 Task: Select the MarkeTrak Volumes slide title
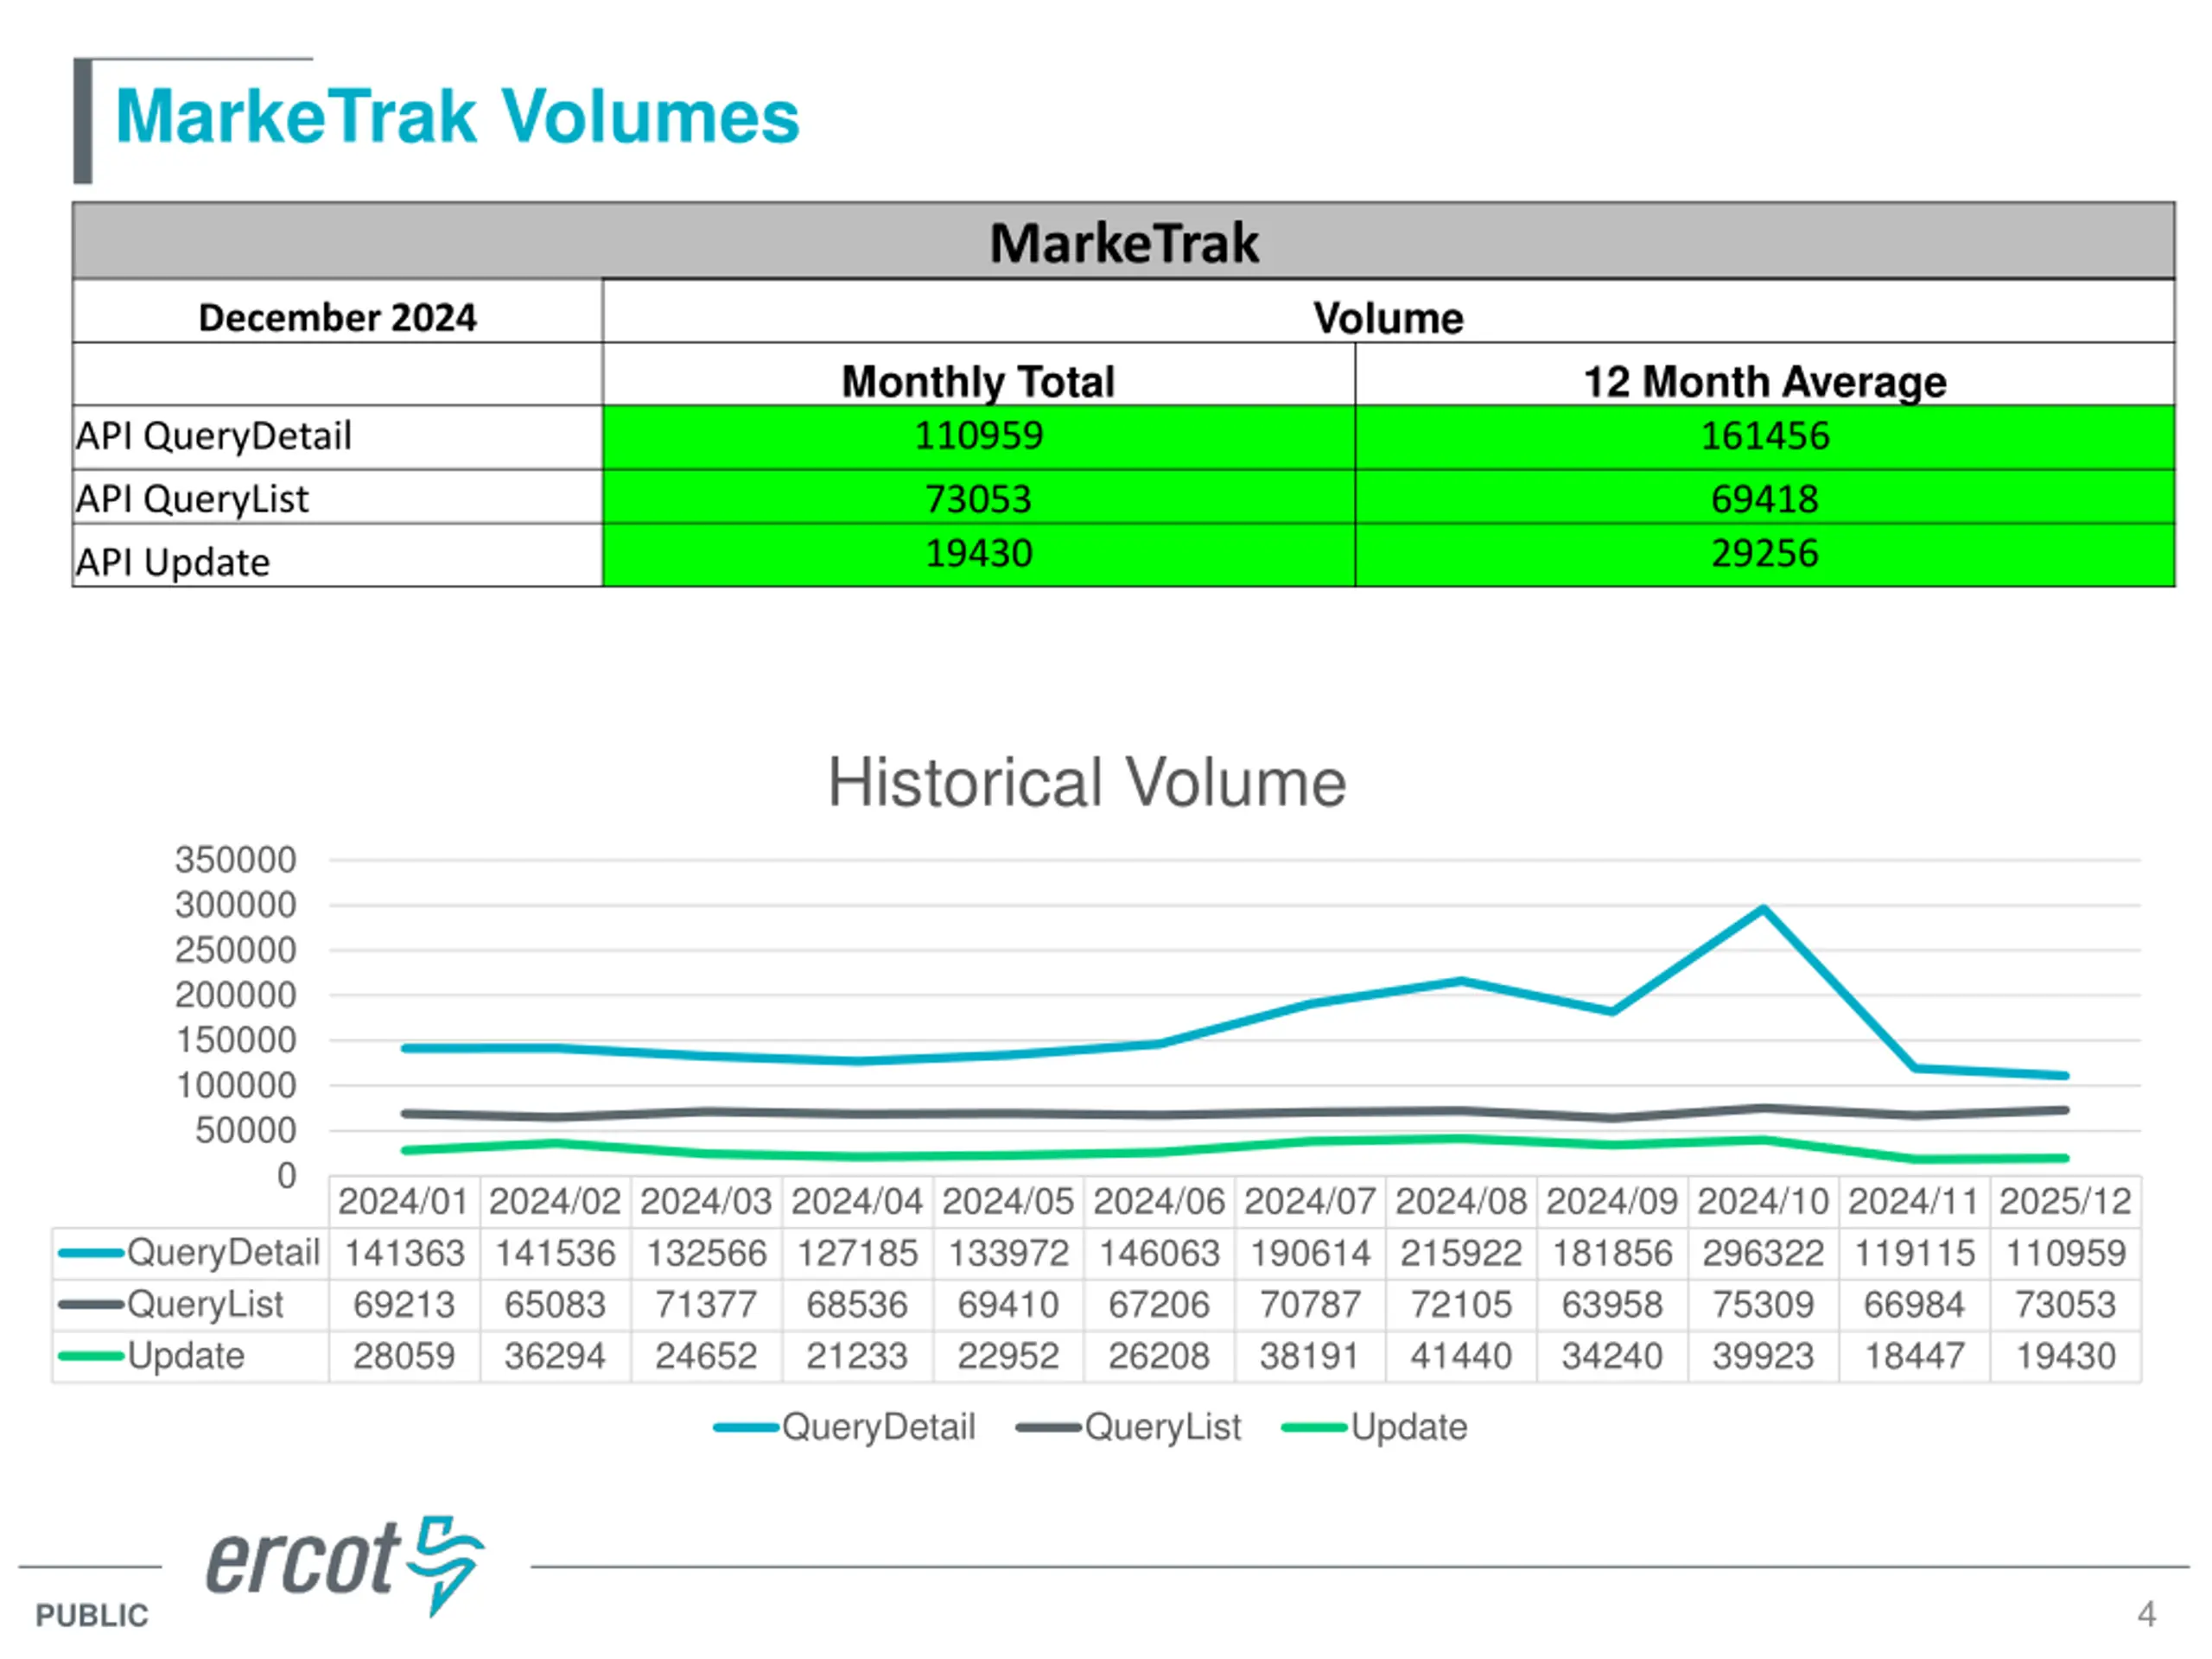coord(457,117)
